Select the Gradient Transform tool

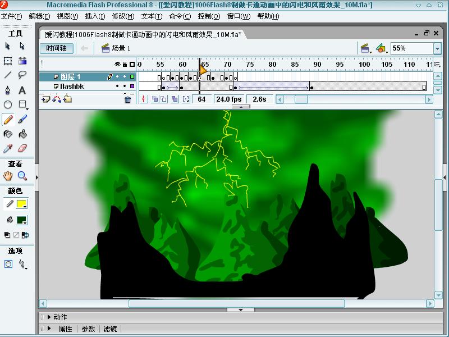tap(22, 61)
